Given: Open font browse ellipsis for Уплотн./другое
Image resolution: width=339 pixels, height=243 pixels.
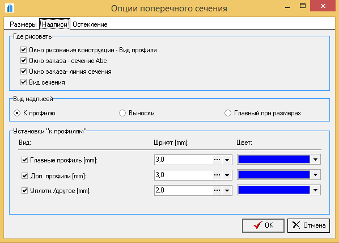Looking at the screenshot, I should point(217,190).
